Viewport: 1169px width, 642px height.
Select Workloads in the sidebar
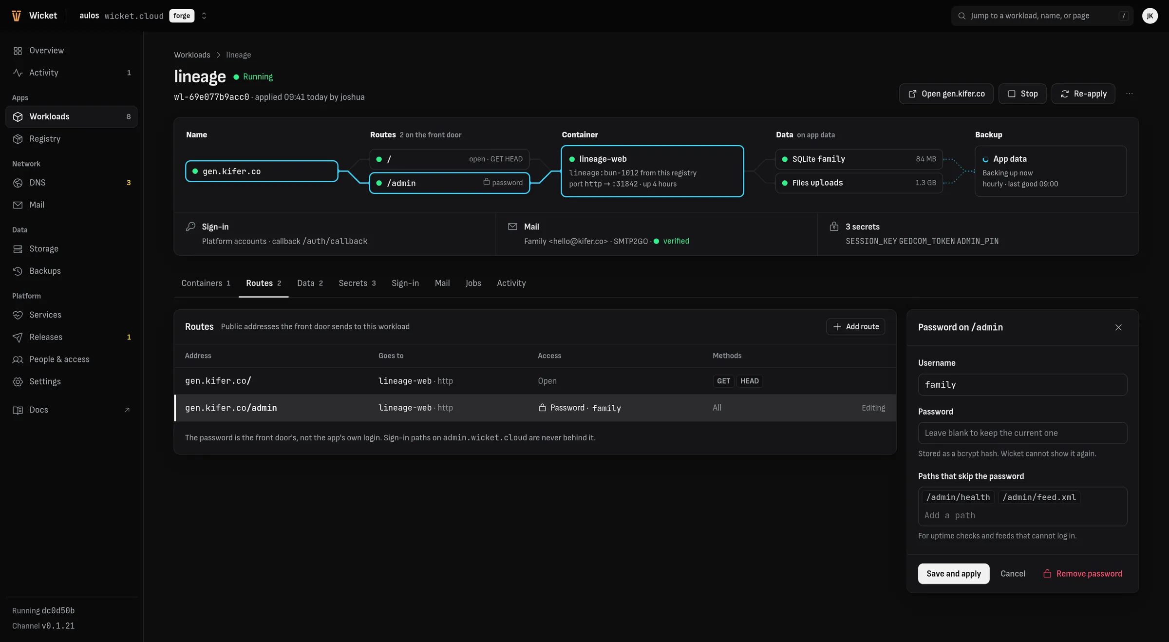tap(71, 116)
